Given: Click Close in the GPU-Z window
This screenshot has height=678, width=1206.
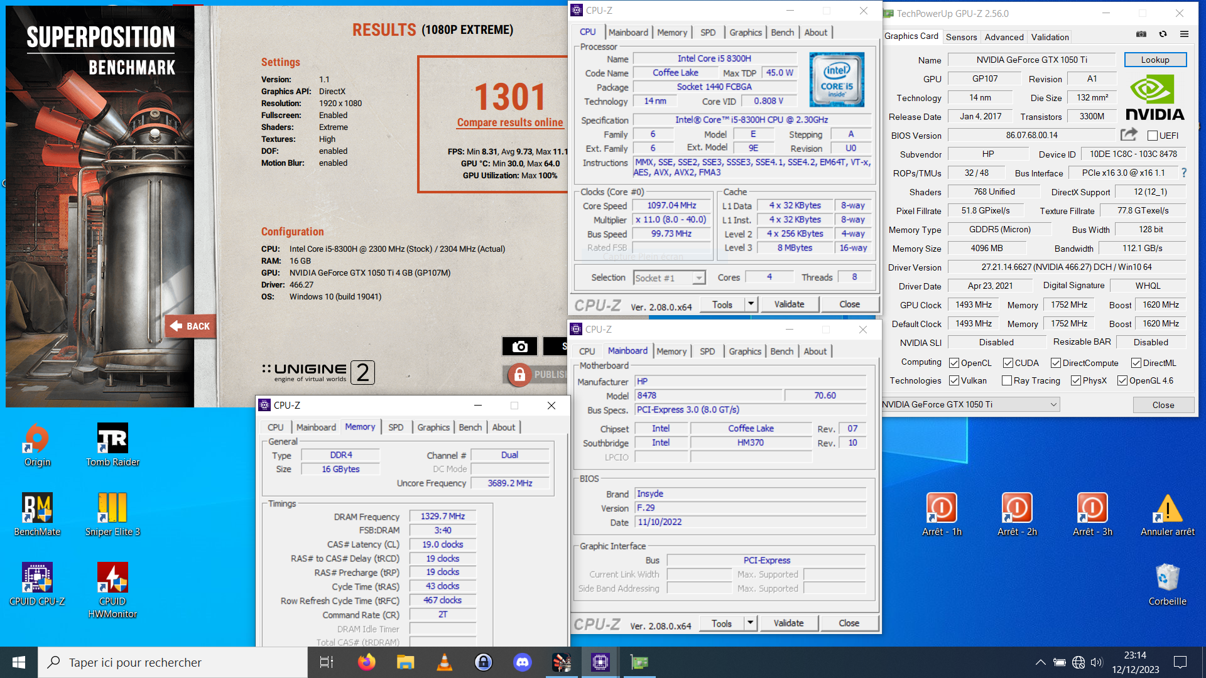Looking at the screenshot, I should pos(1163,405).
